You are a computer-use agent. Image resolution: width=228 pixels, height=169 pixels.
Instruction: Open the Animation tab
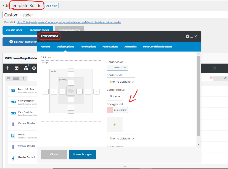click(130, 47)
